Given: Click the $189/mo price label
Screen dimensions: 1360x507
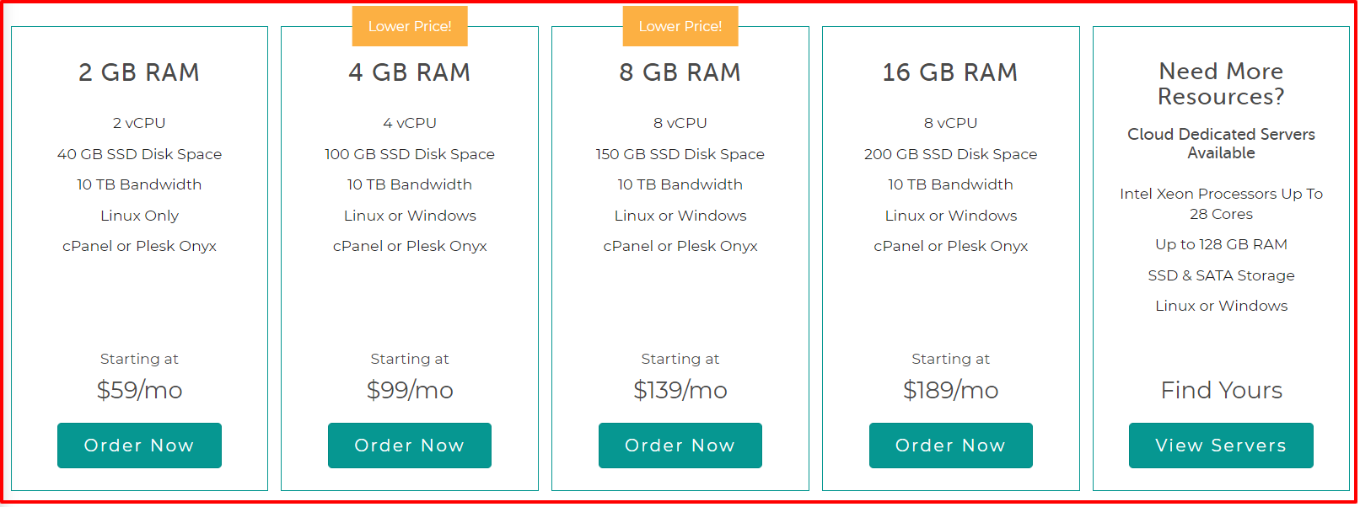Looking at the screenshot, I should point(950,389).
